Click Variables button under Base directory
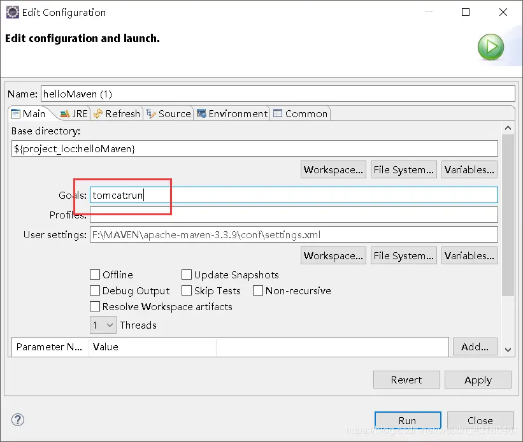This screenshot has width=523, height=442. (469, 169)
